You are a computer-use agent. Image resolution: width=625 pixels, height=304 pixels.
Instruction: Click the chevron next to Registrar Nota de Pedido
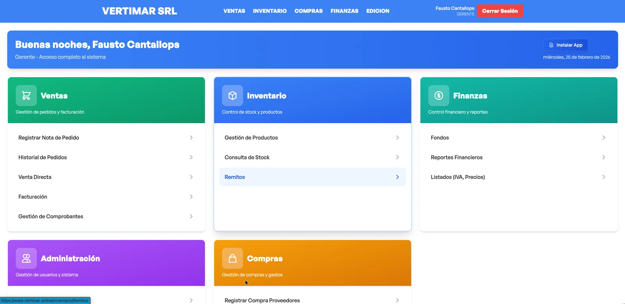tap(191, 138)
